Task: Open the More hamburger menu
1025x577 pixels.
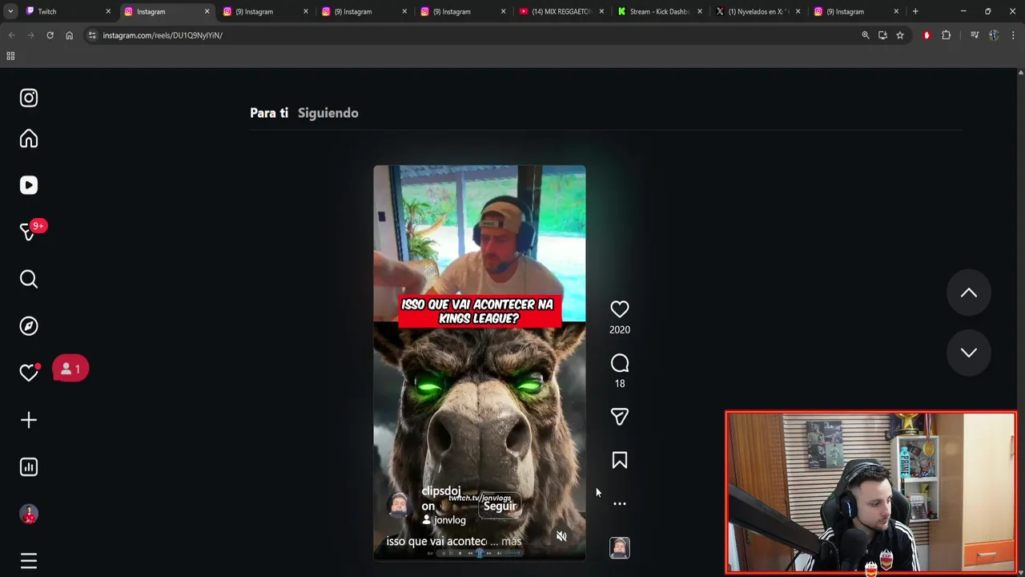Action: (29, 561)
